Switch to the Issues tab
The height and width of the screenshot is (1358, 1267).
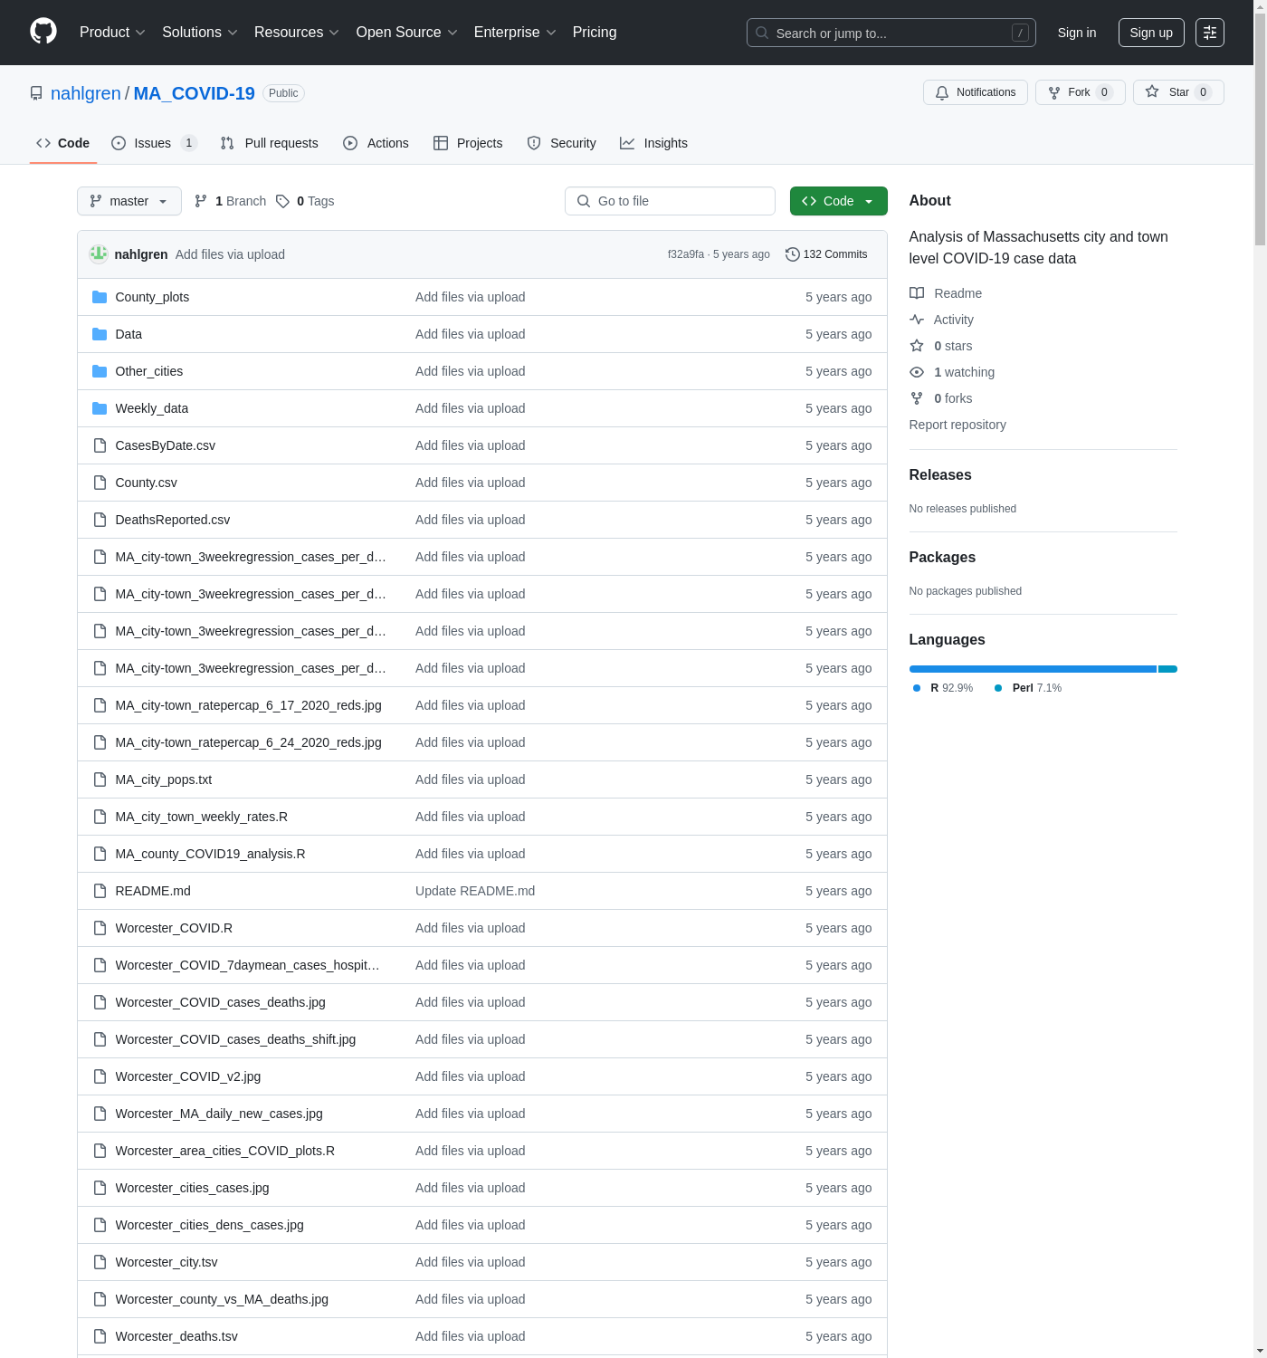(x=153, y=143)
